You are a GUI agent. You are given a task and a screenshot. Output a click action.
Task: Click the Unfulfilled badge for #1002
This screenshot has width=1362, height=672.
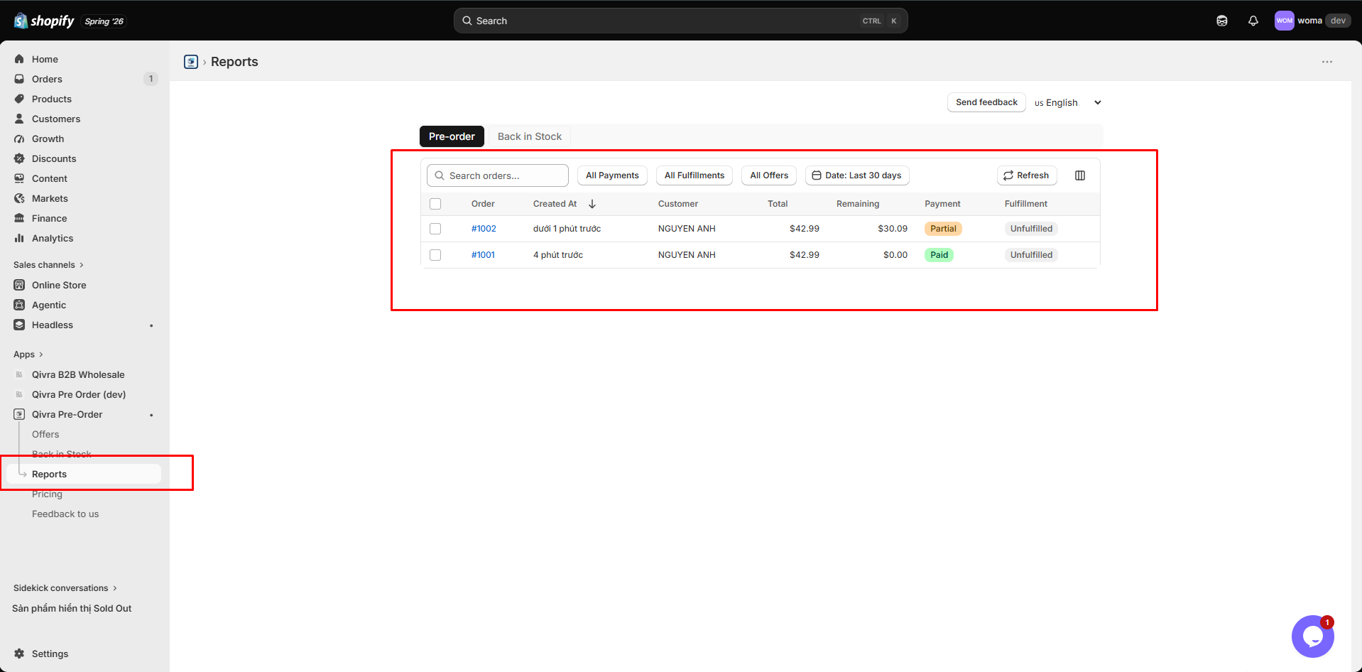pyautogui.click(x=1031, y=229)
